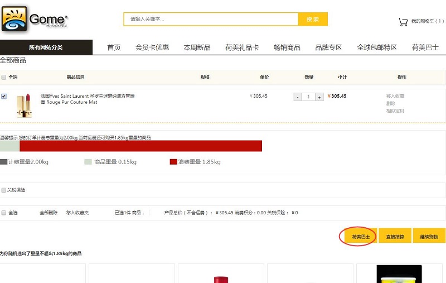This screenshot has width=446, height=283.
Task: Click 全部删除 link
Action: click(x=49, y=213)
